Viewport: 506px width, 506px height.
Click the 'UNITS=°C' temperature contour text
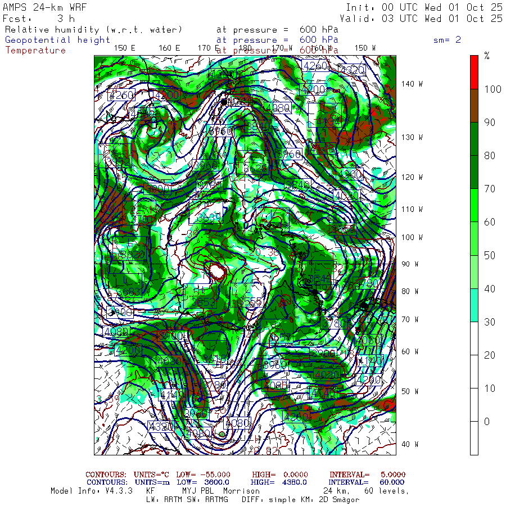[151, 475]
